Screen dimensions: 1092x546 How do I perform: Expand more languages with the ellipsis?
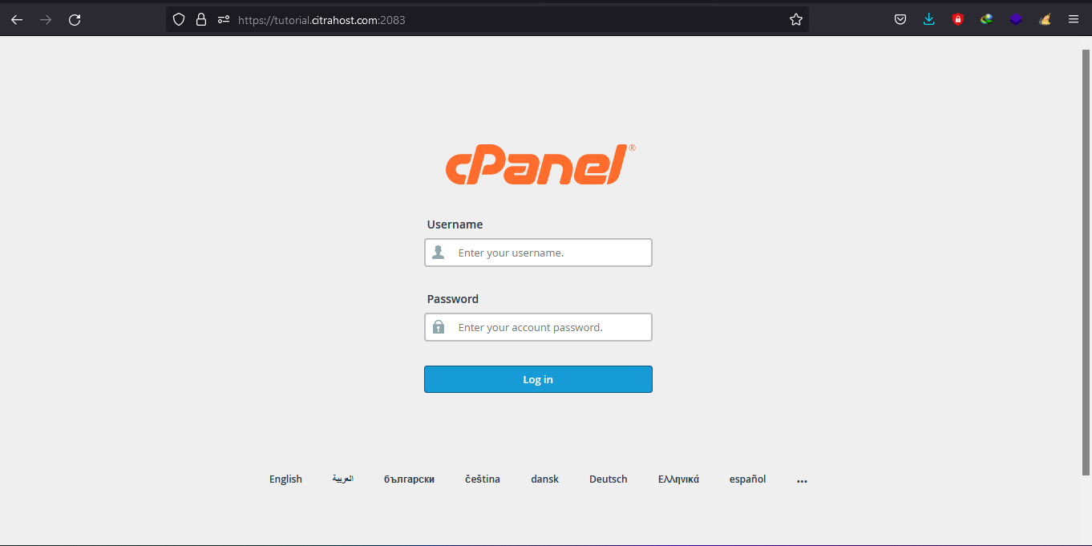pos(802,481)
